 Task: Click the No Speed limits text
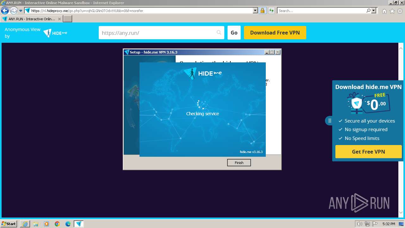pyautogui.click(x=362, y=138)
